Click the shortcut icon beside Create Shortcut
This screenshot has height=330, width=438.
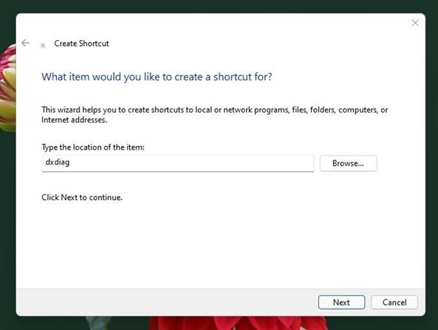coord(43,45)
